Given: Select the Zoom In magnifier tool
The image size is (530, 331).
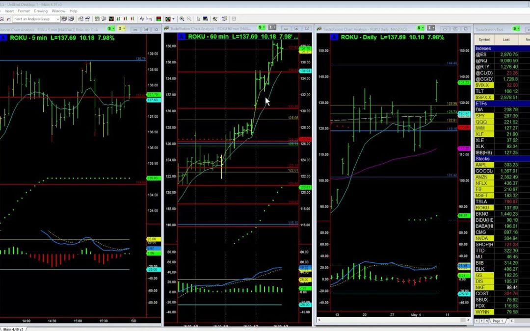Looking at the screenshot, I should tap(182, 19).
